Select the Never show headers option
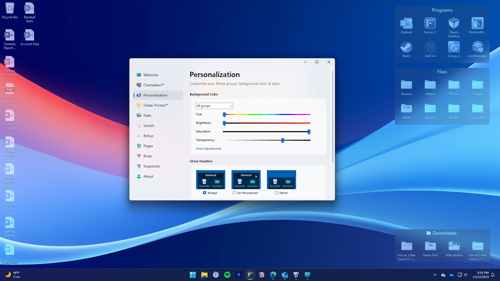Viewport: 500px width, 281px height. point(276,193)
